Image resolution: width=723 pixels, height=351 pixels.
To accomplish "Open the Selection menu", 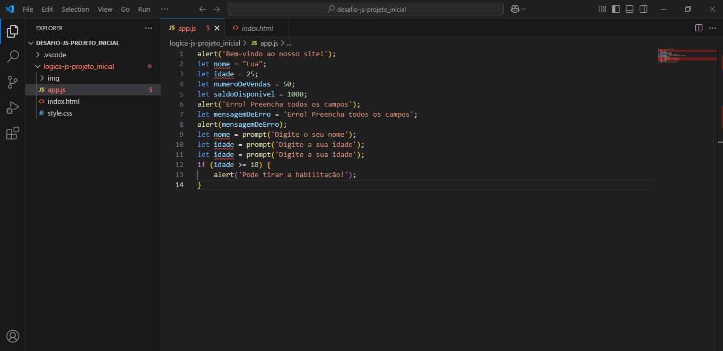I will (75, 9).
